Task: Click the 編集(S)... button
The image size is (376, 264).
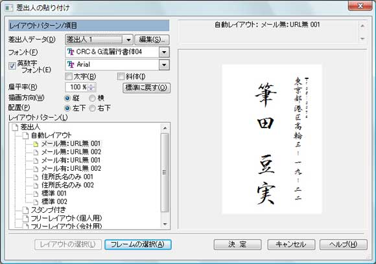Action: pos(152,39)
